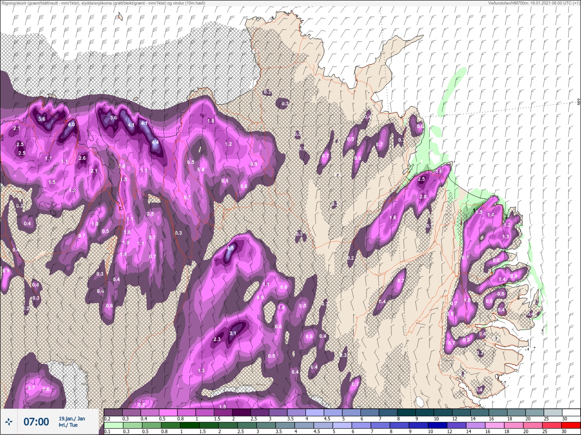Click the 4.0 precipitation value on the map
This screenshot has width=581, height=435.
(x=71, y=124)
